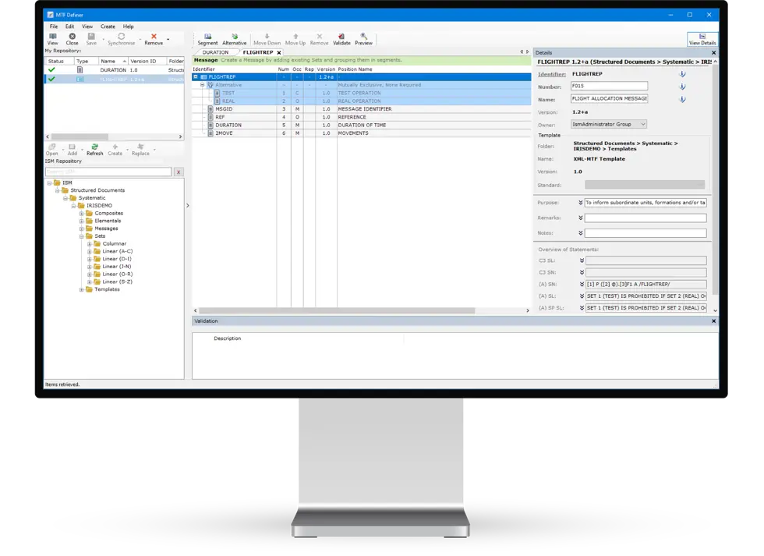Click the Refresh icon in ISM Repository toolbar
The height and width of the screenshot is (556, 764).
click(x=95, y=150)
